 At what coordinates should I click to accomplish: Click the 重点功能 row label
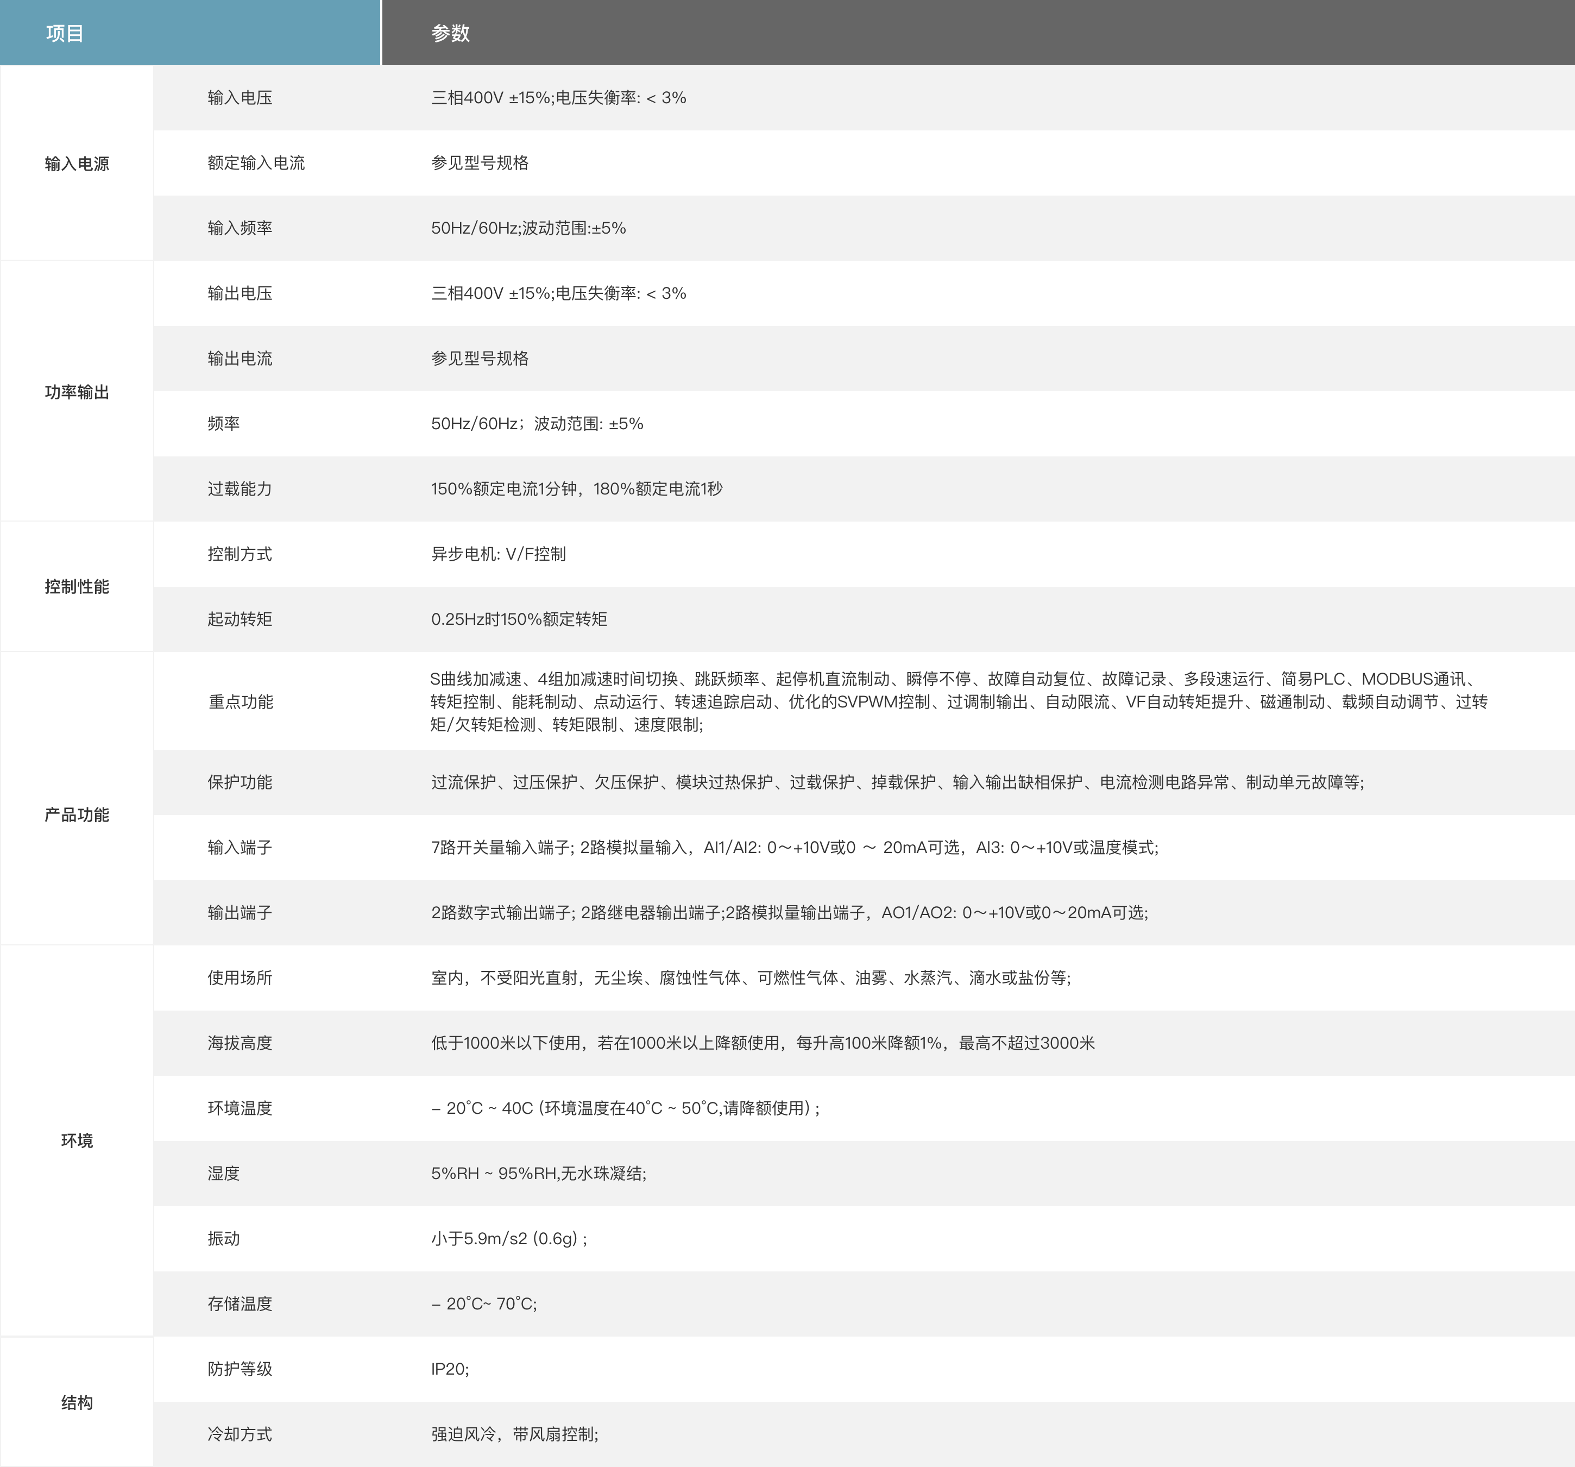[240, 701]
